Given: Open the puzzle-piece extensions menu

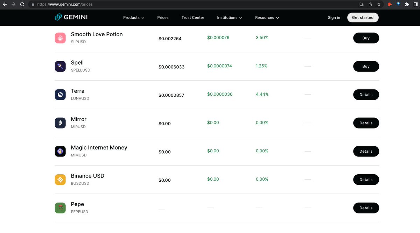Looking at the screenshot, I should click(x=407, y=5).
